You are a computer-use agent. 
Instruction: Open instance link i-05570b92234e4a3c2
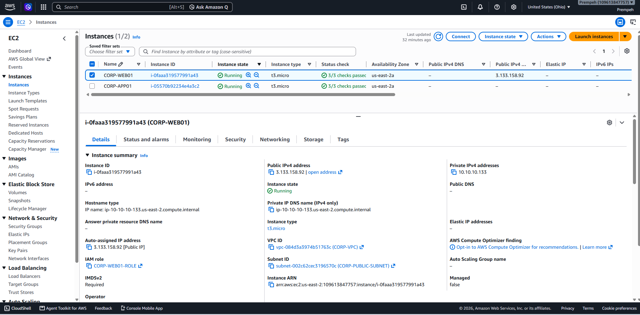pos(175,86)
